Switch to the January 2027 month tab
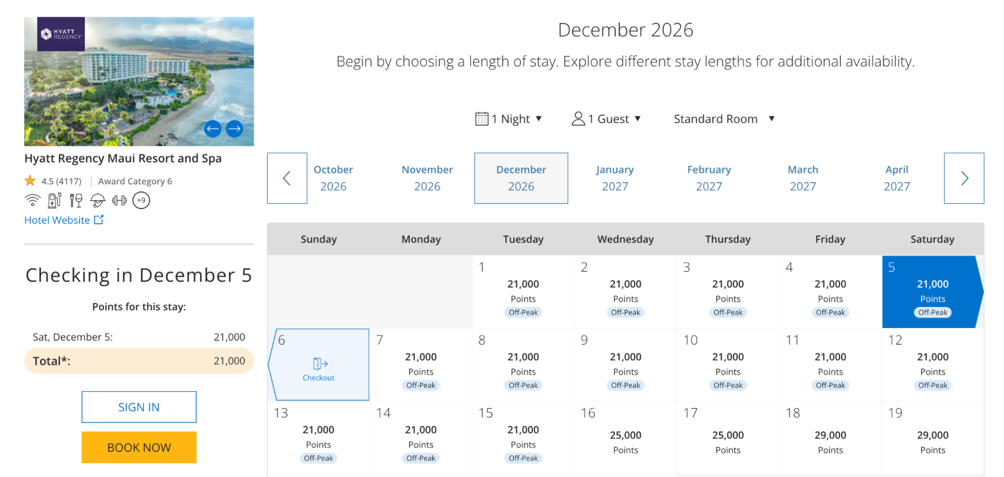 coord(615,178)
